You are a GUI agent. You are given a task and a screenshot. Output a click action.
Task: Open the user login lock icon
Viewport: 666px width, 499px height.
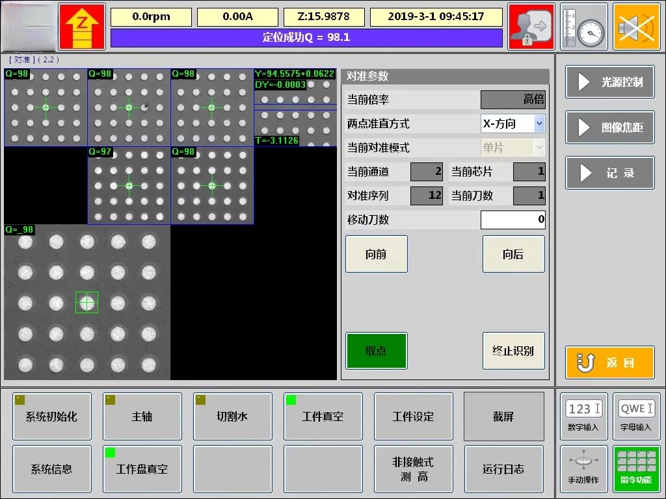click(x=531, y=27)
